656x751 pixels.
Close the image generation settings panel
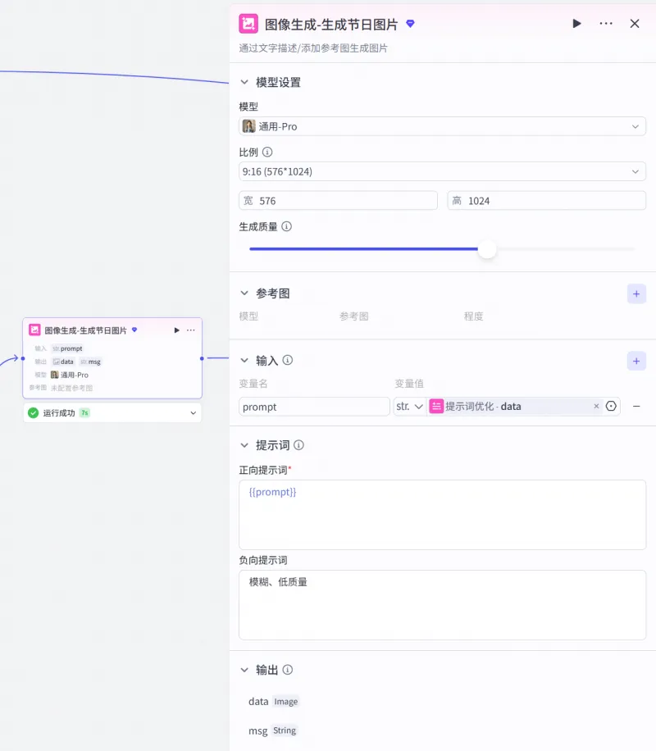[x=635, y=24]
